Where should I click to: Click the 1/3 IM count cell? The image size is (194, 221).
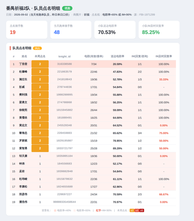pyautogui.click(x=140, y=80)
